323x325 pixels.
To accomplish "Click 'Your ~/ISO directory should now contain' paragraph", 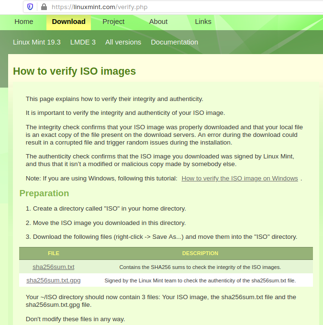I will tap(161, 301).
